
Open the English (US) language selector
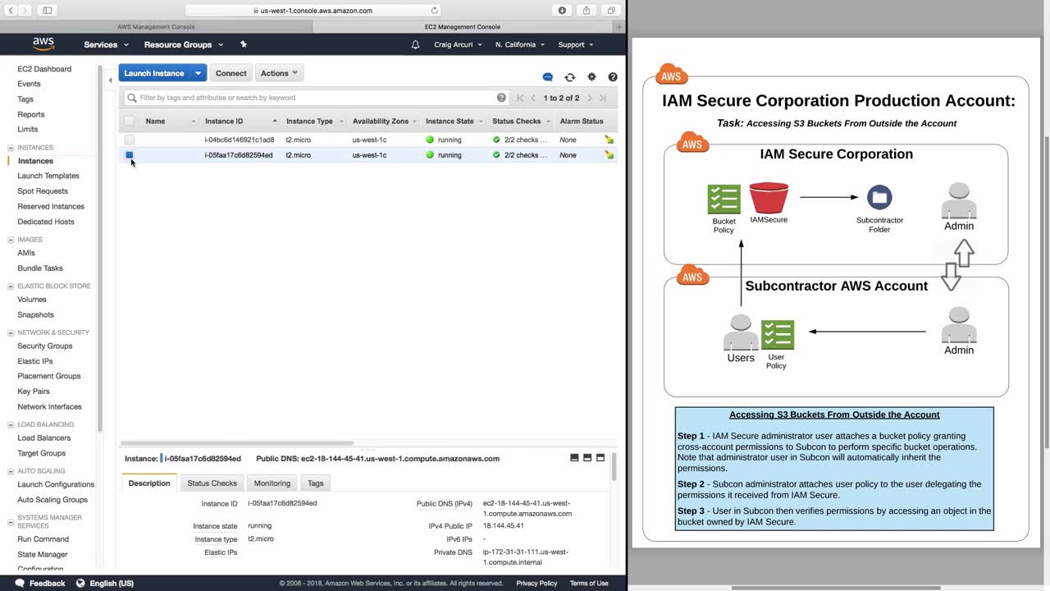point(105,584)
